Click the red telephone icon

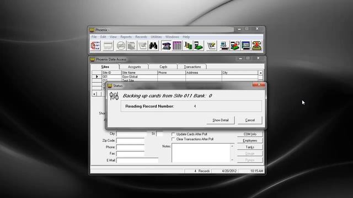pos(256,46)
